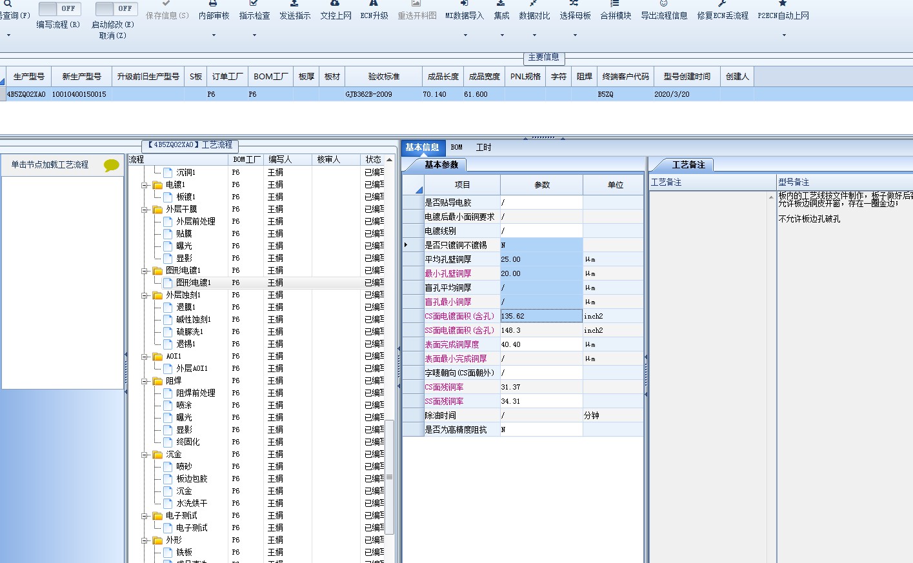
Task: Collapse the AOI1 tree node
Action: click(x=145, y=357)
